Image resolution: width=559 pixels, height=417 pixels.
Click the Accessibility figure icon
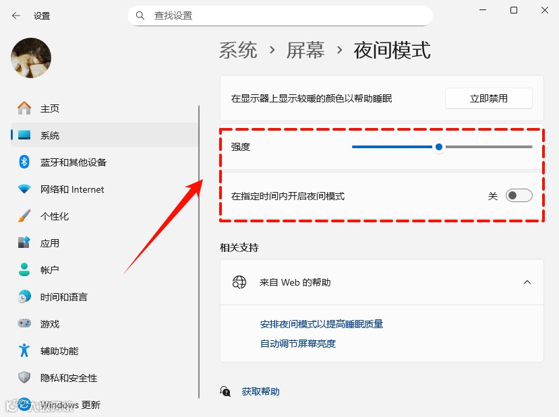[x=24, y=350]
